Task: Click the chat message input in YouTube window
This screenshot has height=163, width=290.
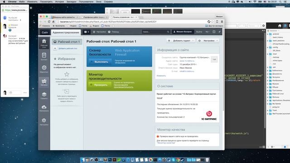Action: [x=15, y=92]
